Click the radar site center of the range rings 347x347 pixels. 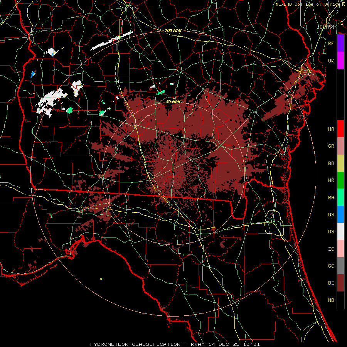(173, 174)
